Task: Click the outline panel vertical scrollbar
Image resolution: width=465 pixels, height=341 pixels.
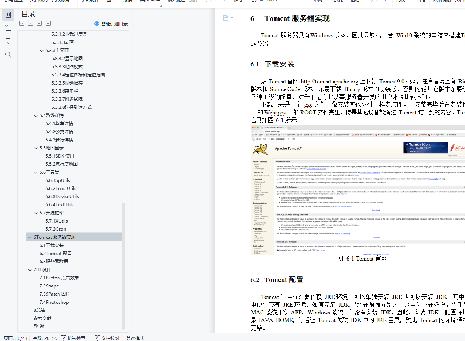Action: coord(123,266)
